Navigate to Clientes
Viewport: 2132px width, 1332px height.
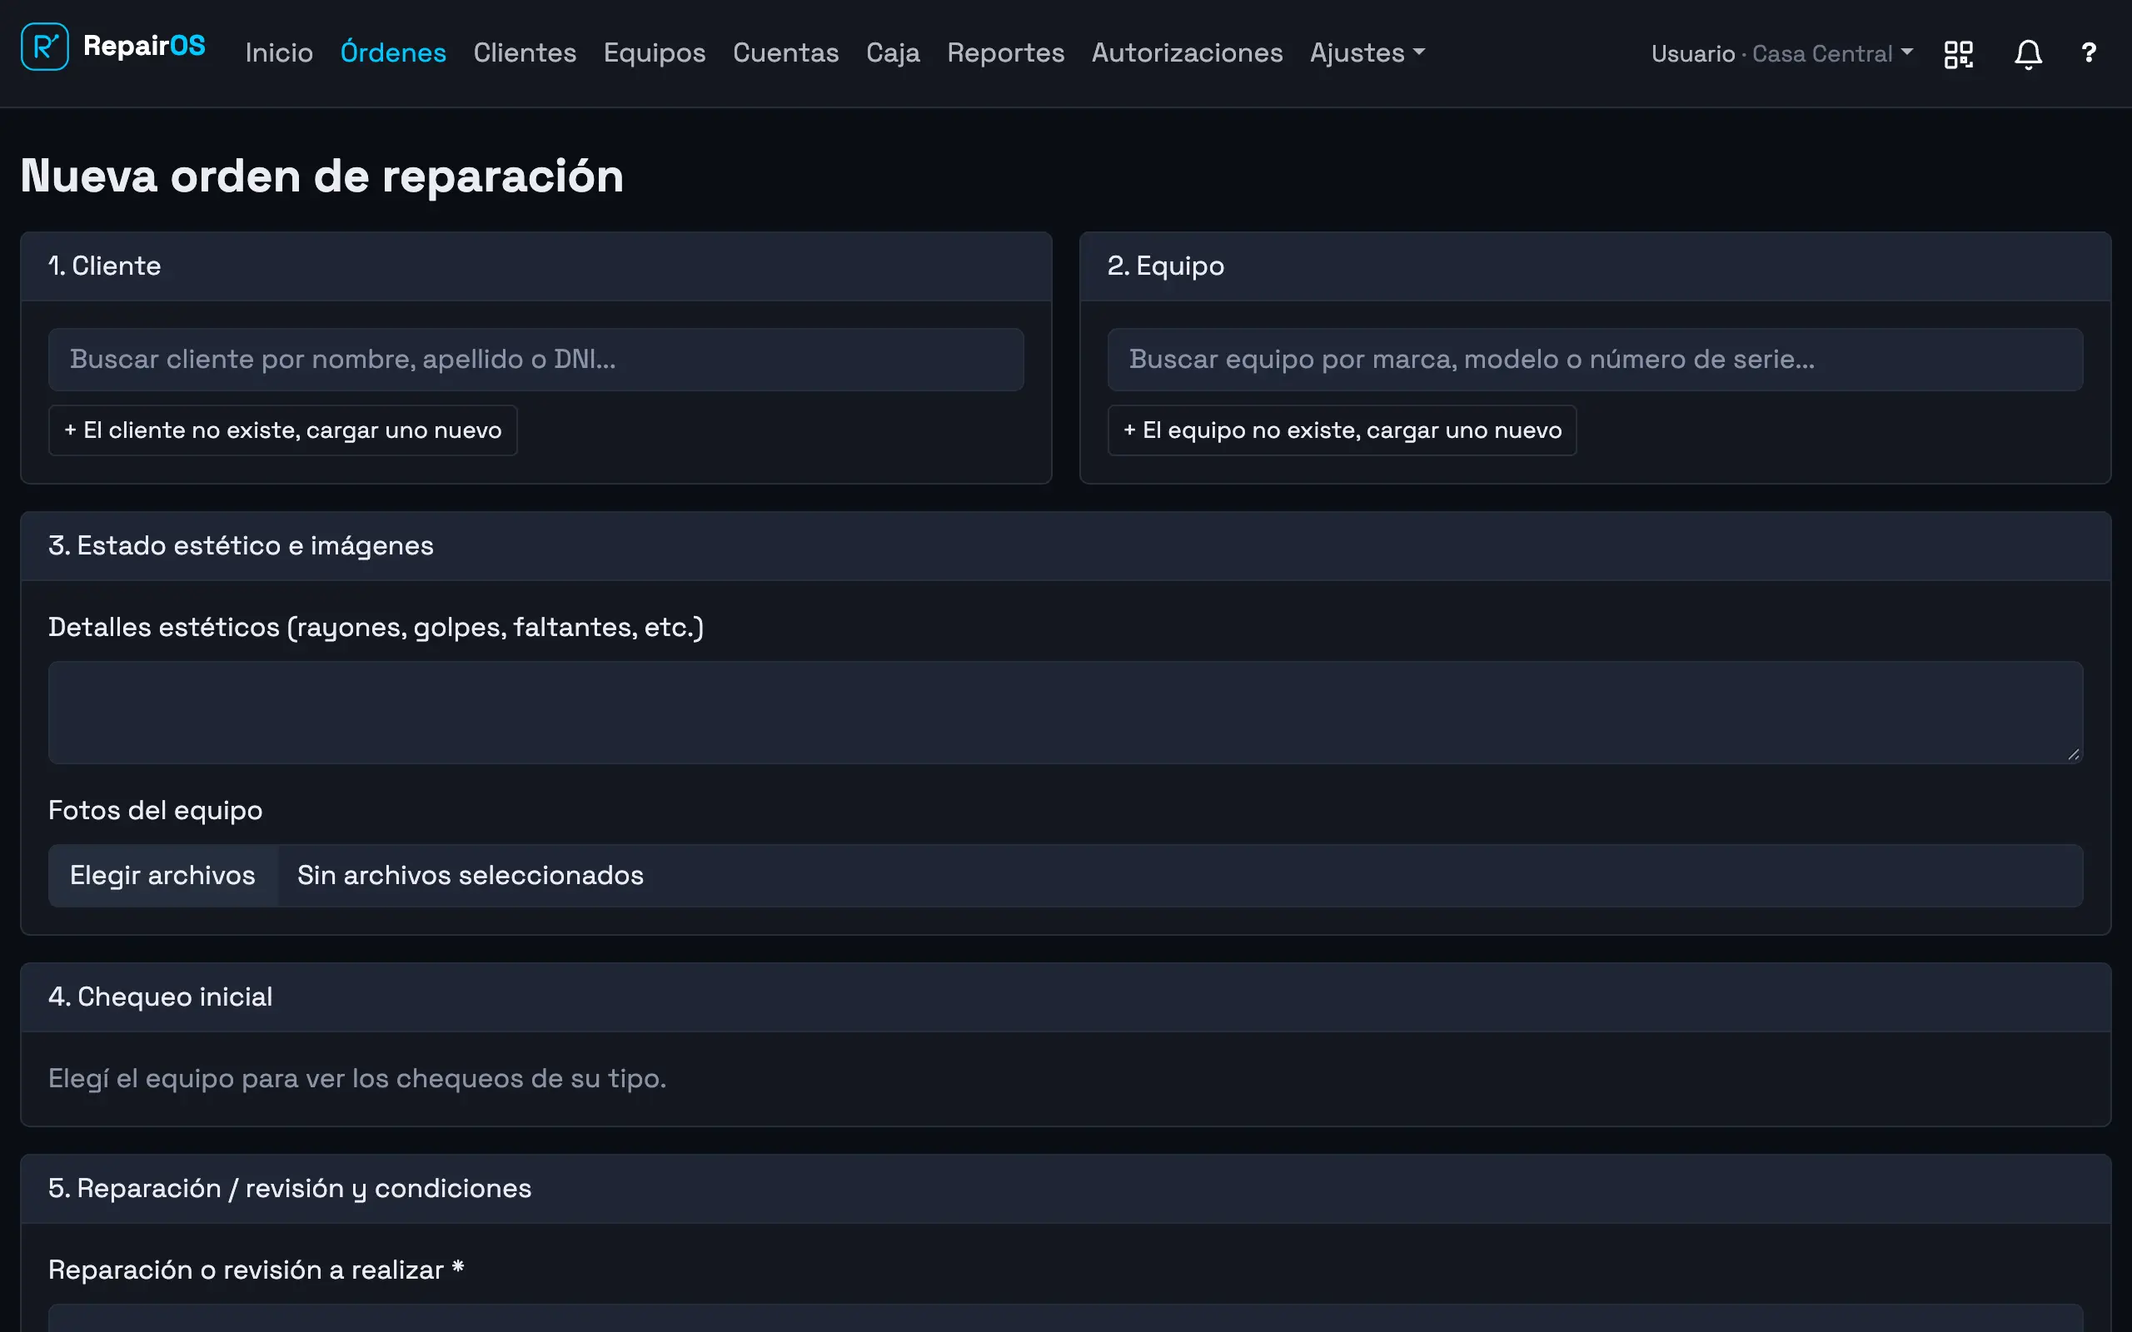pos(524,52)
